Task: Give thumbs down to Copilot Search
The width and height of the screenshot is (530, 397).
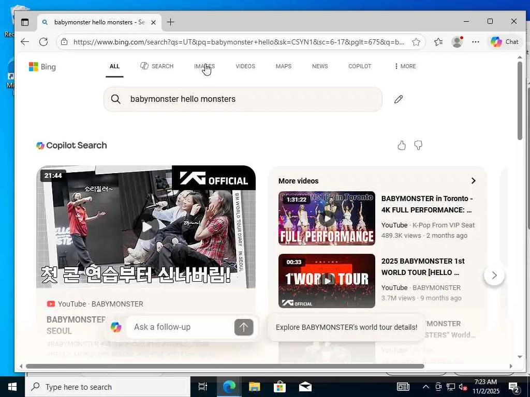Action: tap(418, 145)
